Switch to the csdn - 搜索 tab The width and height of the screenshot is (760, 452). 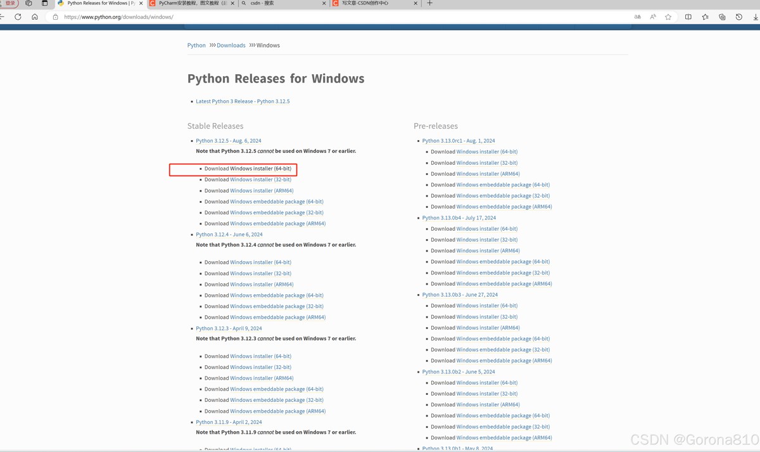tap(279, 3)
